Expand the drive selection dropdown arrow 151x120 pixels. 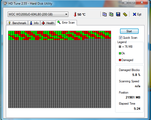[66, 14]
